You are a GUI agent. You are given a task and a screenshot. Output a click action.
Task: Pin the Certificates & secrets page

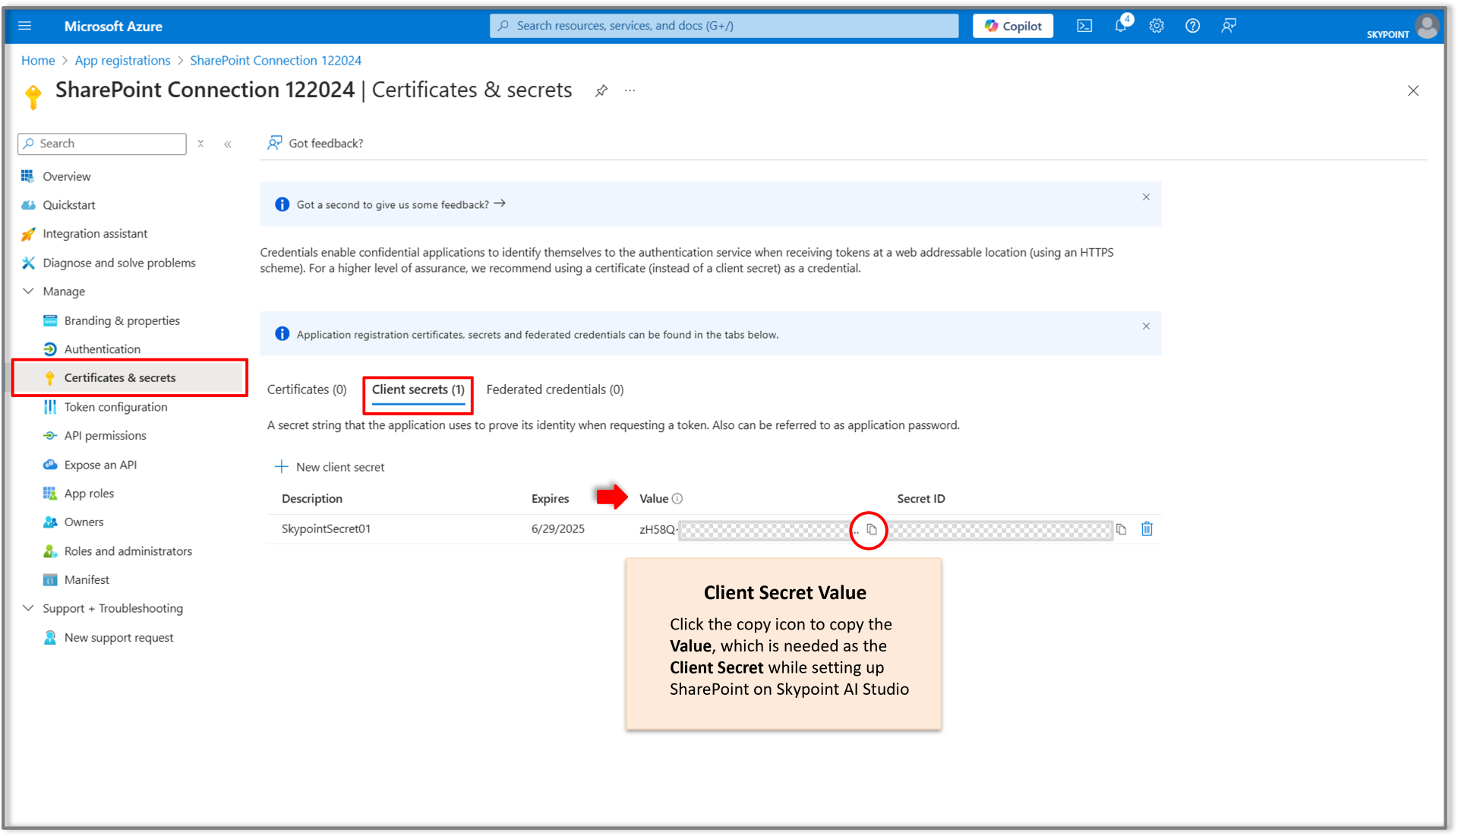pos(601,90)
